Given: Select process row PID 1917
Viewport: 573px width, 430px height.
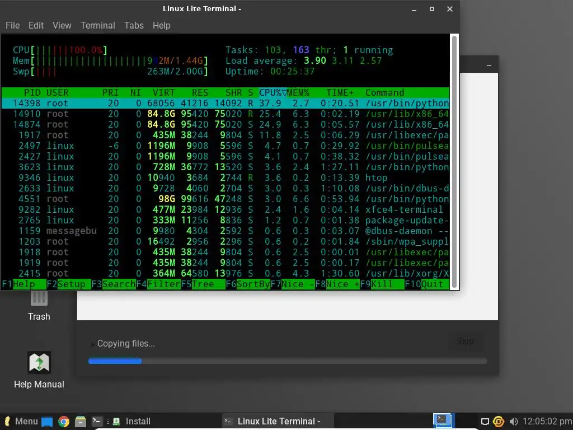Looking at the screenshot, I should coord(226,135).
